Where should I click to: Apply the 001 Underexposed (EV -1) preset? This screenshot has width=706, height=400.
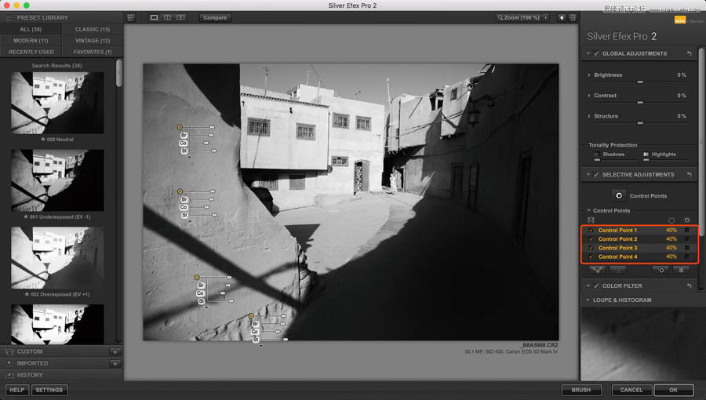click(57, 180)
